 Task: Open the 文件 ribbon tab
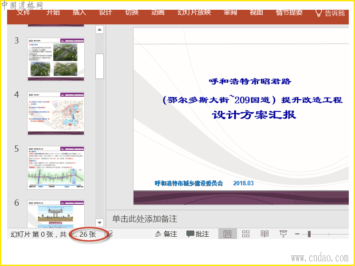[x=24, y=12]
